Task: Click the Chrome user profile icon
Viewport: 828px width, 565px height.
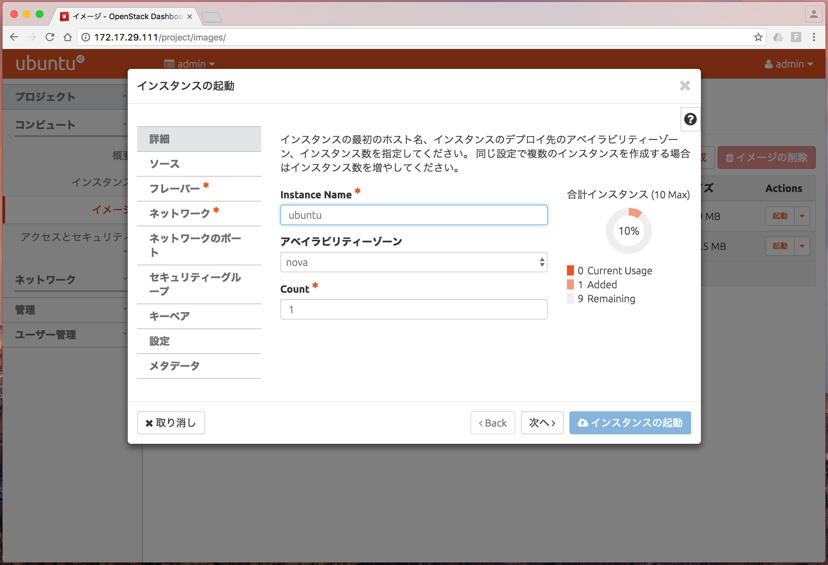Action: (x=813, y=15)
